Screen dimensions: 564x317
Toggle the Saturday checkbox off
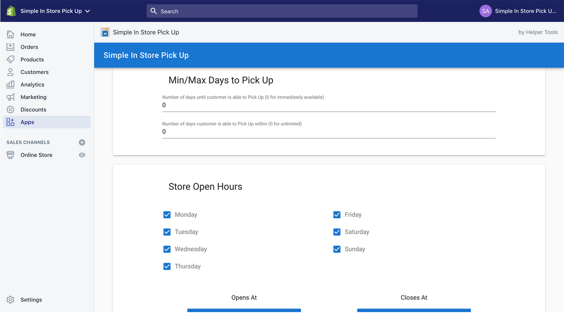coord(337,232)
